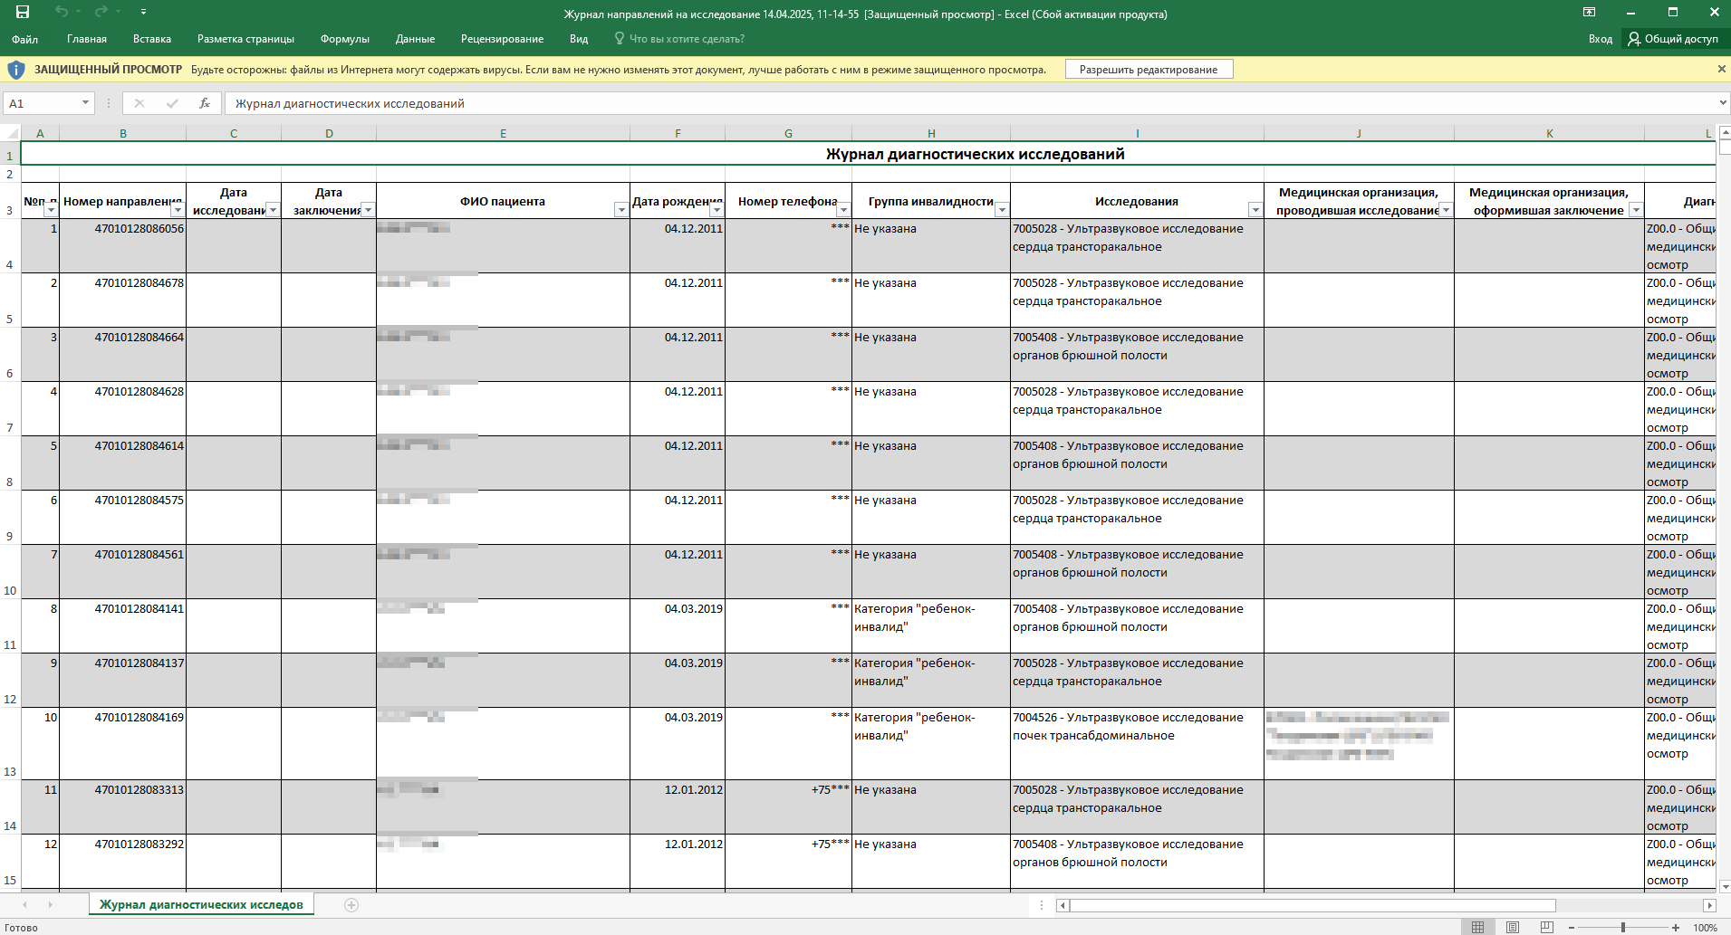Open the Формулы ribbon tab
This screenshot has width=1731, height=935.
point(345,39)
